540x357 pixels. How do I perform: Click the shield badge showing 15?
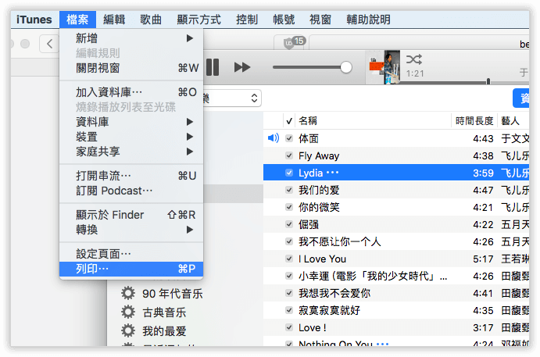pos(294,42)
